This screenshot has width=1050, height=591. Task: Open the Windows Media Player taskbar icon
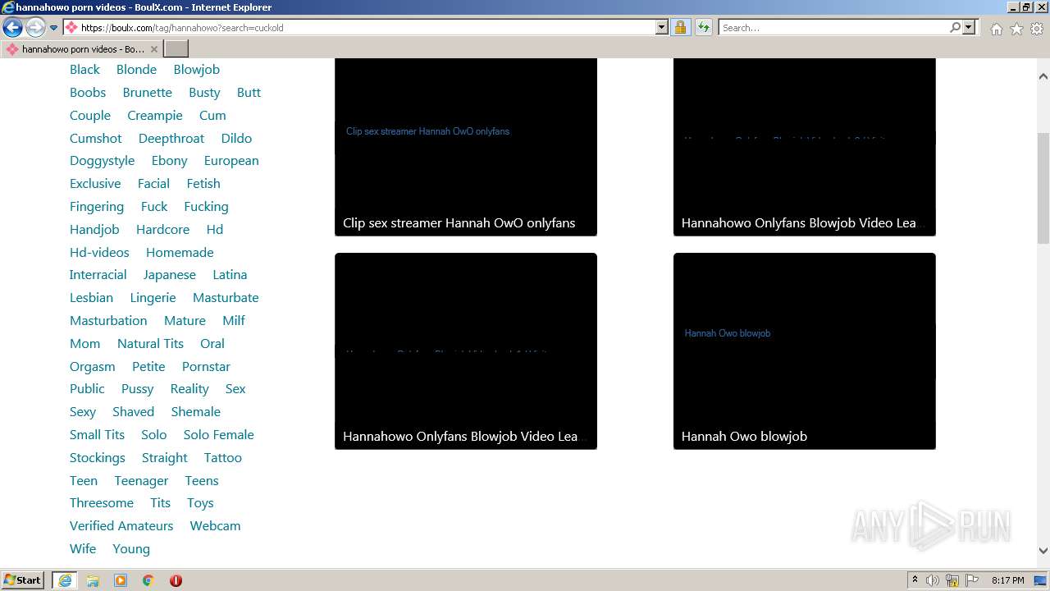121,580
